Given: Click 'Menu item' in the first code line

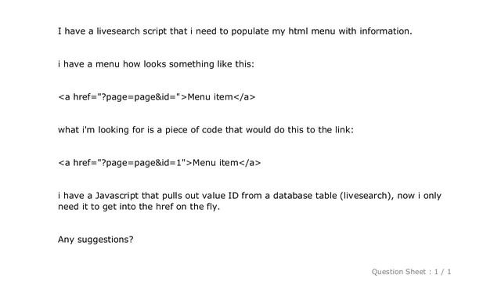Looking at the screenshot, I should pos(211,97).
